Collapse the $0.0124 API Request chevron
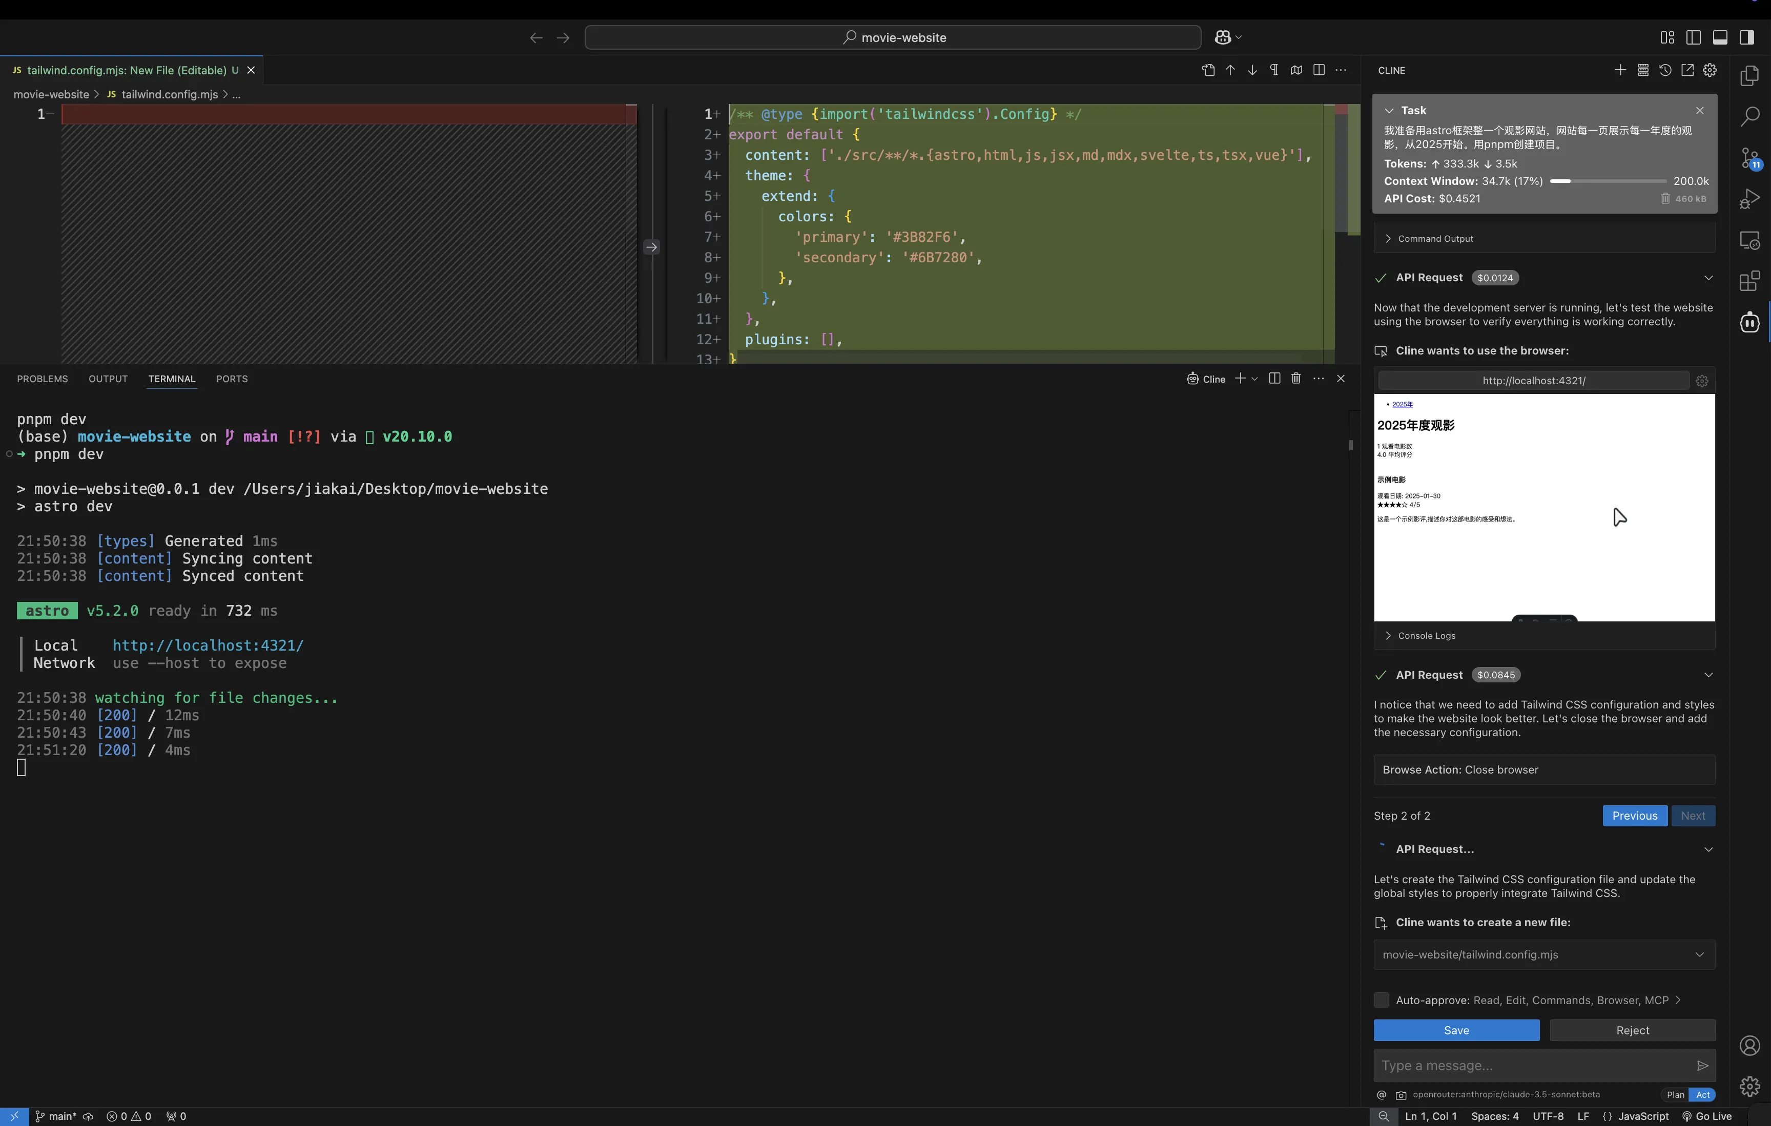Viewport: 1771px width, 1126px height. tap(1708, 278)
